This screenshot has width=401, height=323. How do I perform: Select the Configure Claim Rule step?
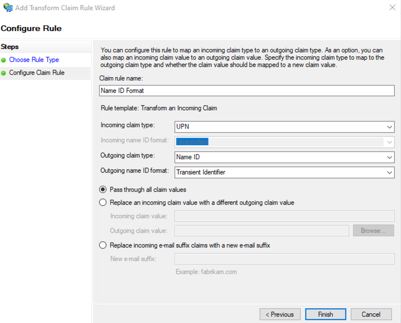37,73
